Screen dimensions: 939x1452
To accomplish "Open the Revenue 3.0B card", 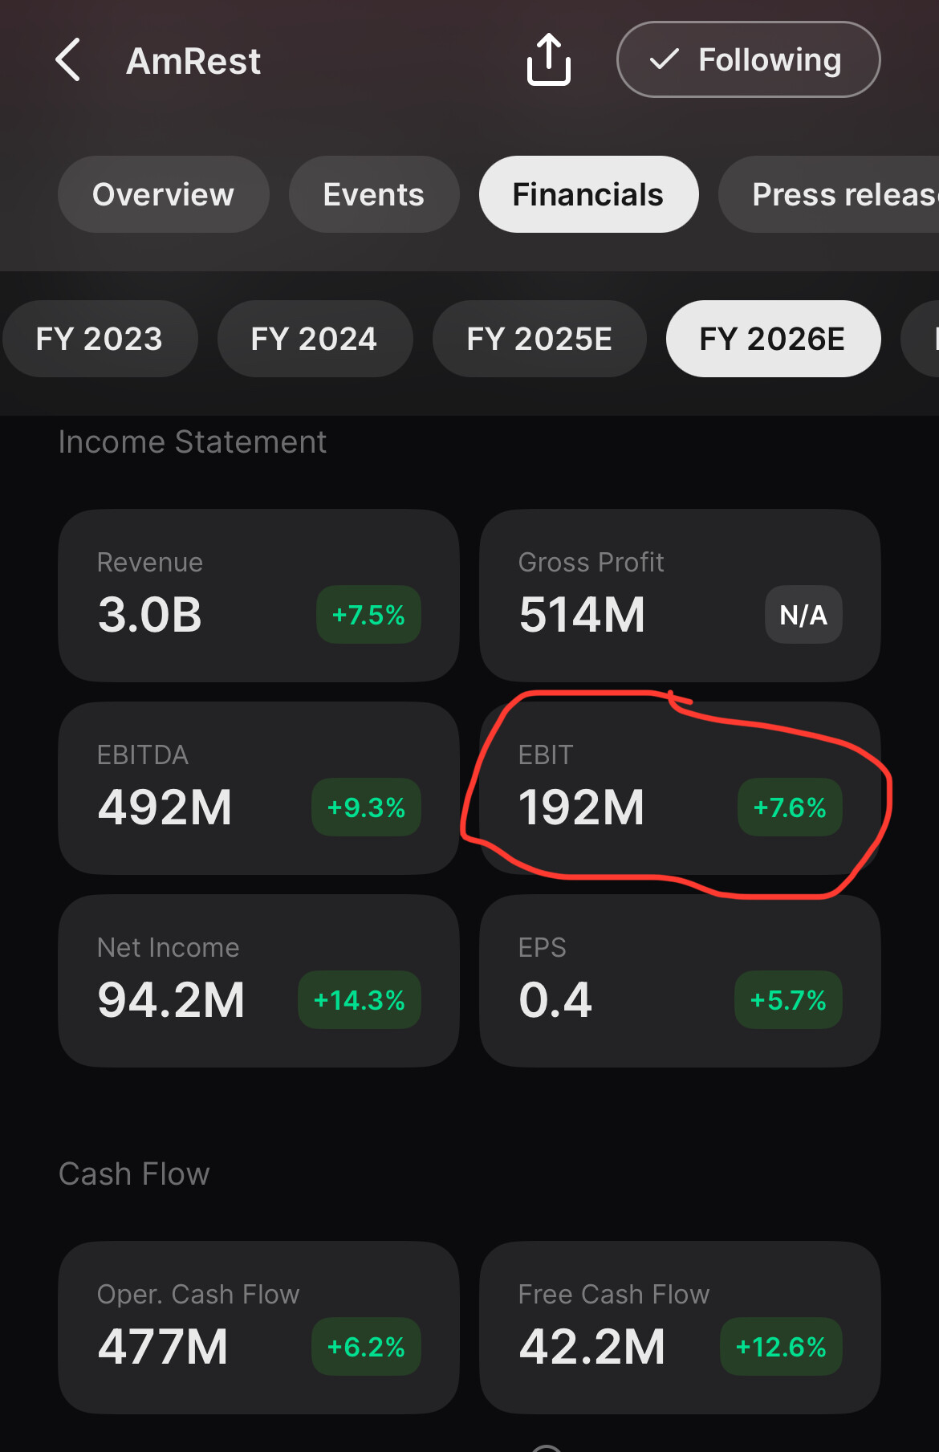I will coord(258,596).
